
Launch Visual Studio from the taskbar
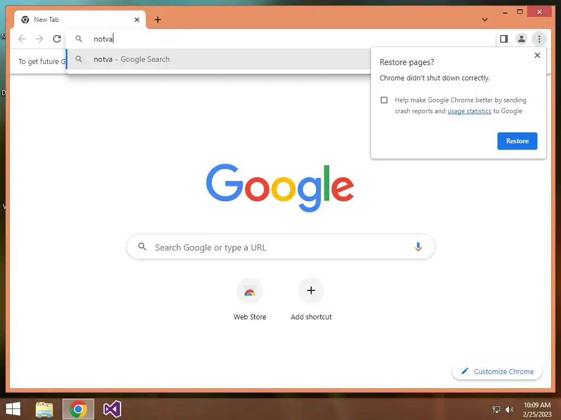point(112,409)
